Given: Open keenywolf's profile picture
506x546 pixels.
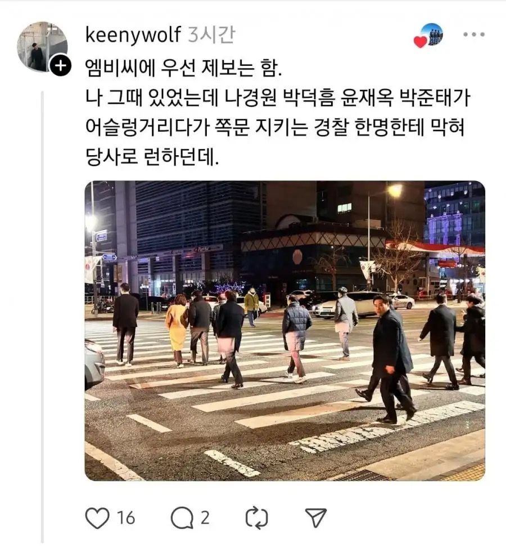Looking at the screenshot, I should click(42, 46).
